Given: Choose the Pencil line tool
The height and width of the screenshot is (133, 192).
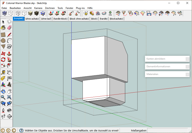Looking at the screenshot, I should point(9,34).
